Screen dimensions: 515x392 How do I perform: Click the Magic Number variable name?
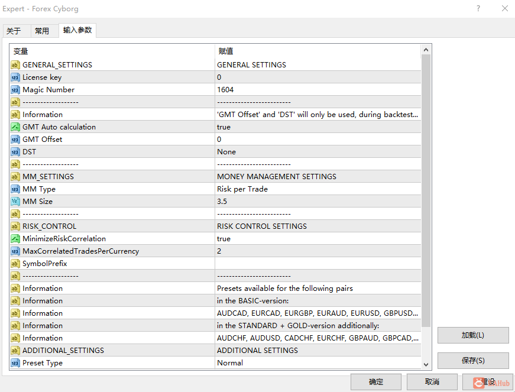point(48,90)
